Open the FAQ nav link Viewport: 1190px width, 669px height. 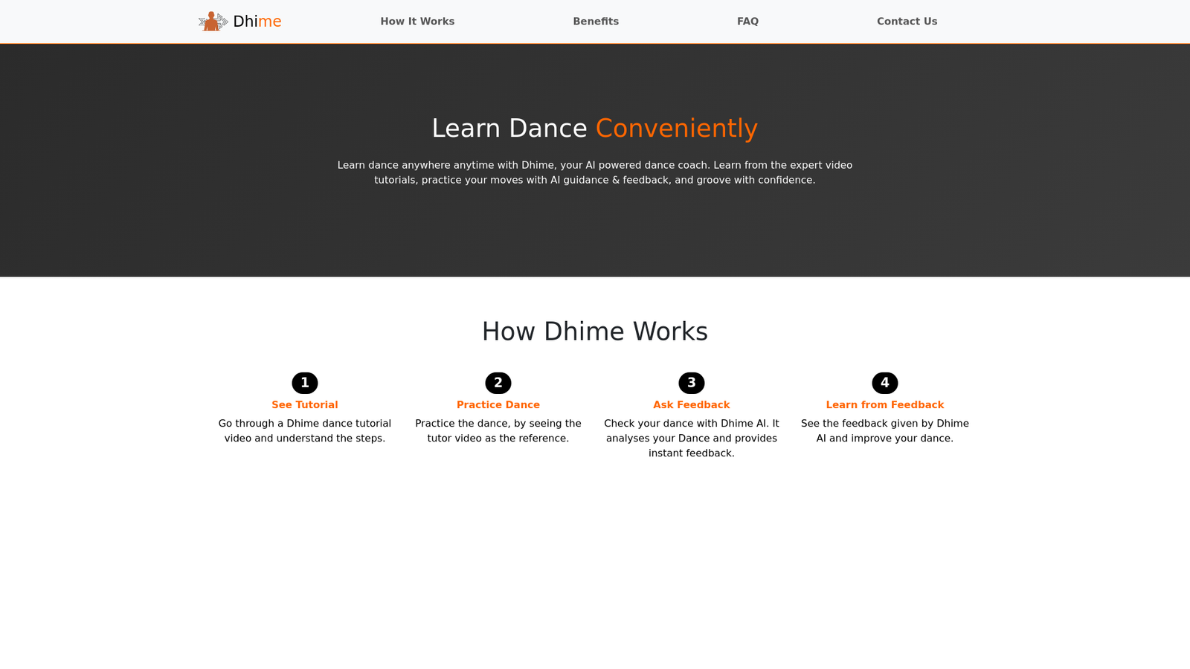coord(747,22)
